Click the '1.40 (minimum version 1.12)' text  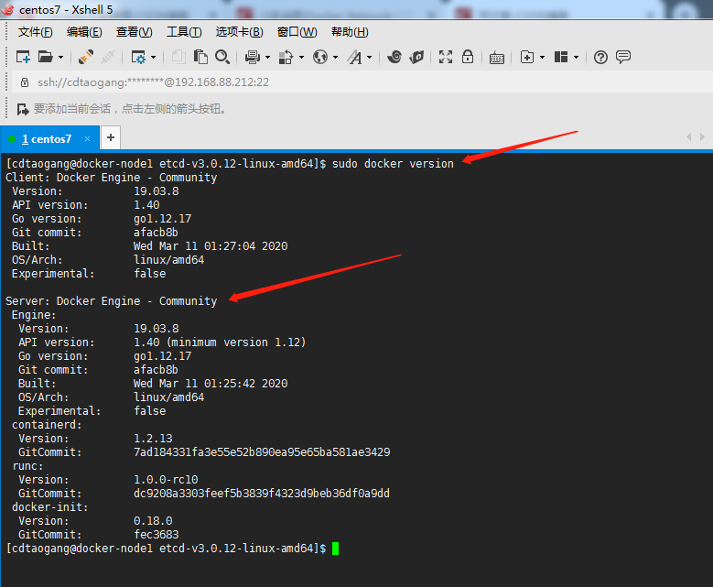220,342
